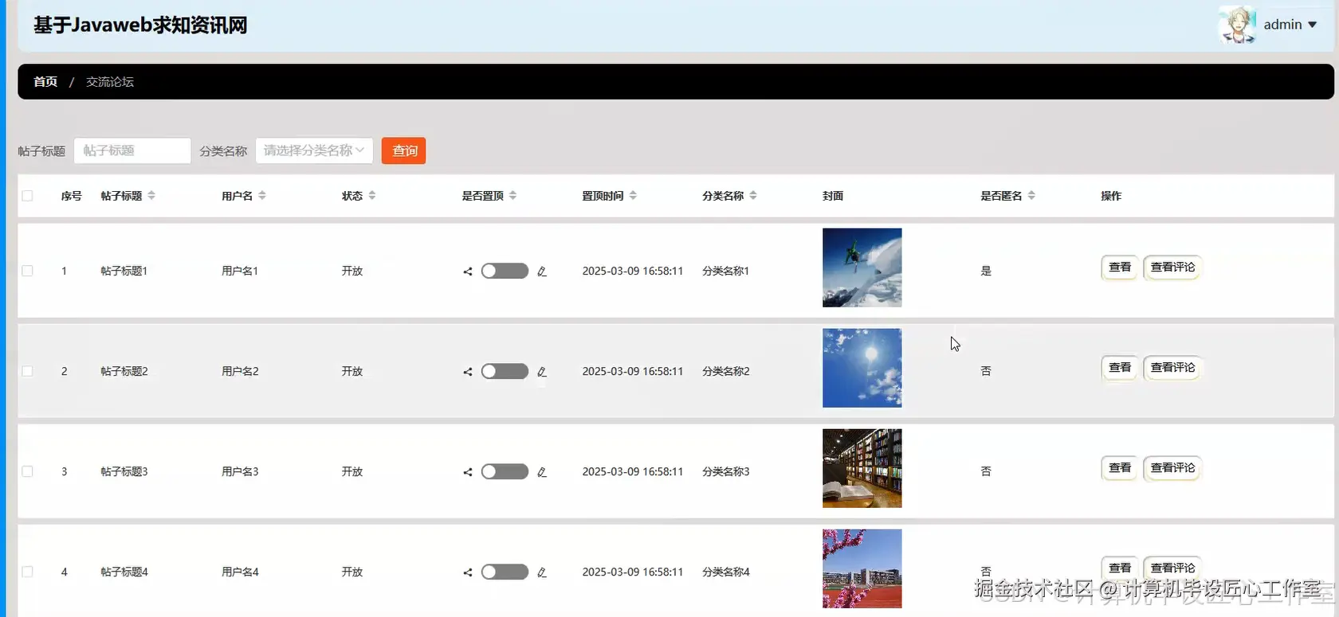Click cell 用户名4
This screenshot has width=1339, height=617.
pyautogui.click(x=240, y=572)
